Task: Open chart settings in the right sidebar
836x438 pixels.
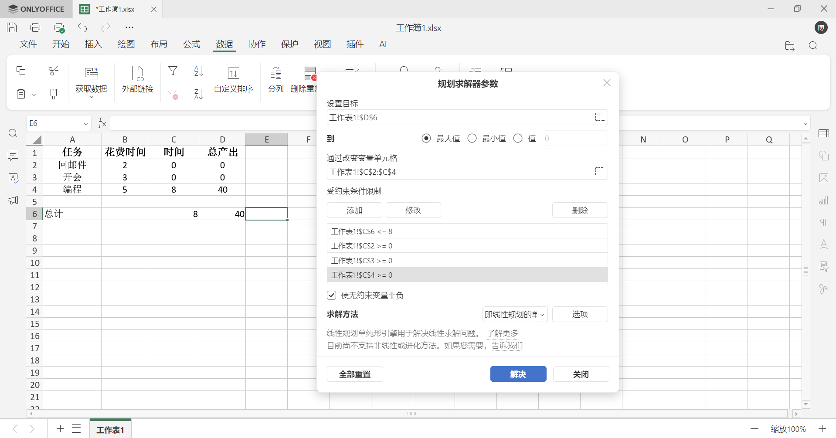Action: pos(824,200)
